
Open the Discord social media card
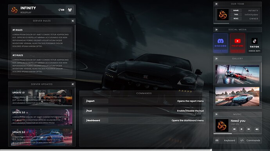[x=220, y=43]
